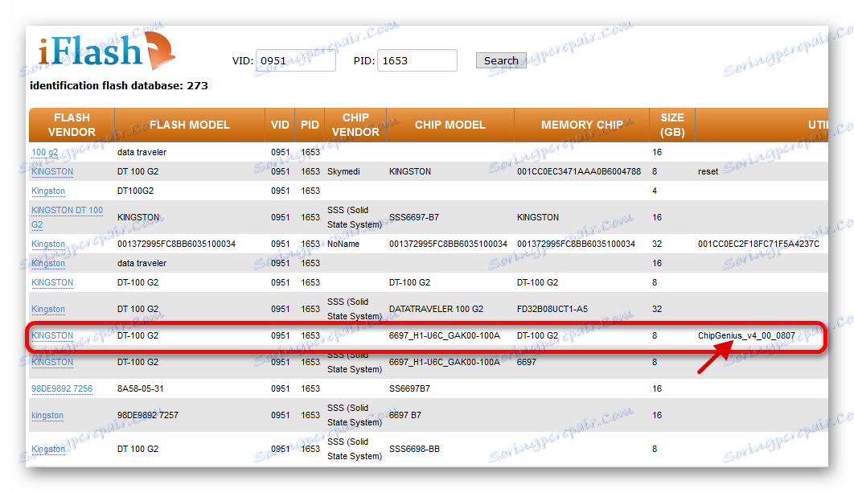Open the '100 g2' vendor link
854x493 pixels.
45,153
